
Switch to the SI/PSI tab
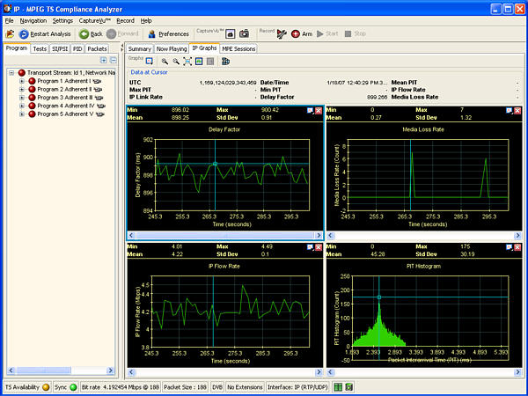click(x=61, y=48)
